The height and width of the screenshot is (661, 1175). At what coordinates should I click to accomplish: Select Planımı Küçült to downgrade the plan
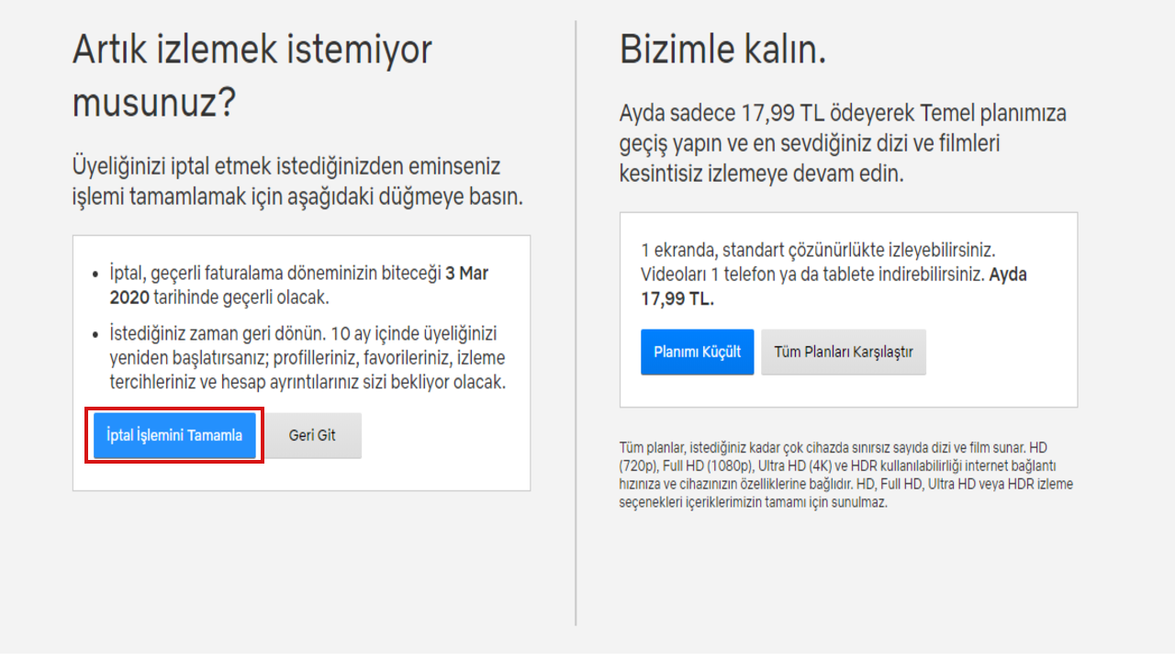(x=697, y=352)
